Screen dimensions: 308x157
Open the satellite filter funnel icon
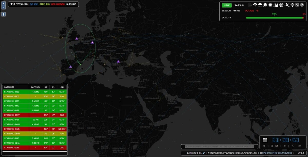coord(12,4)
